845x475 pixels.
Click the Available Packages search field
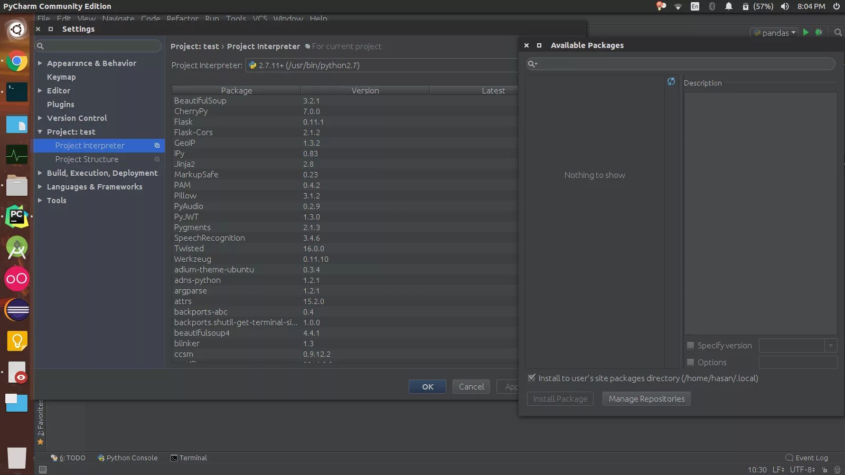pyautogui.click(x=681, y=64)
